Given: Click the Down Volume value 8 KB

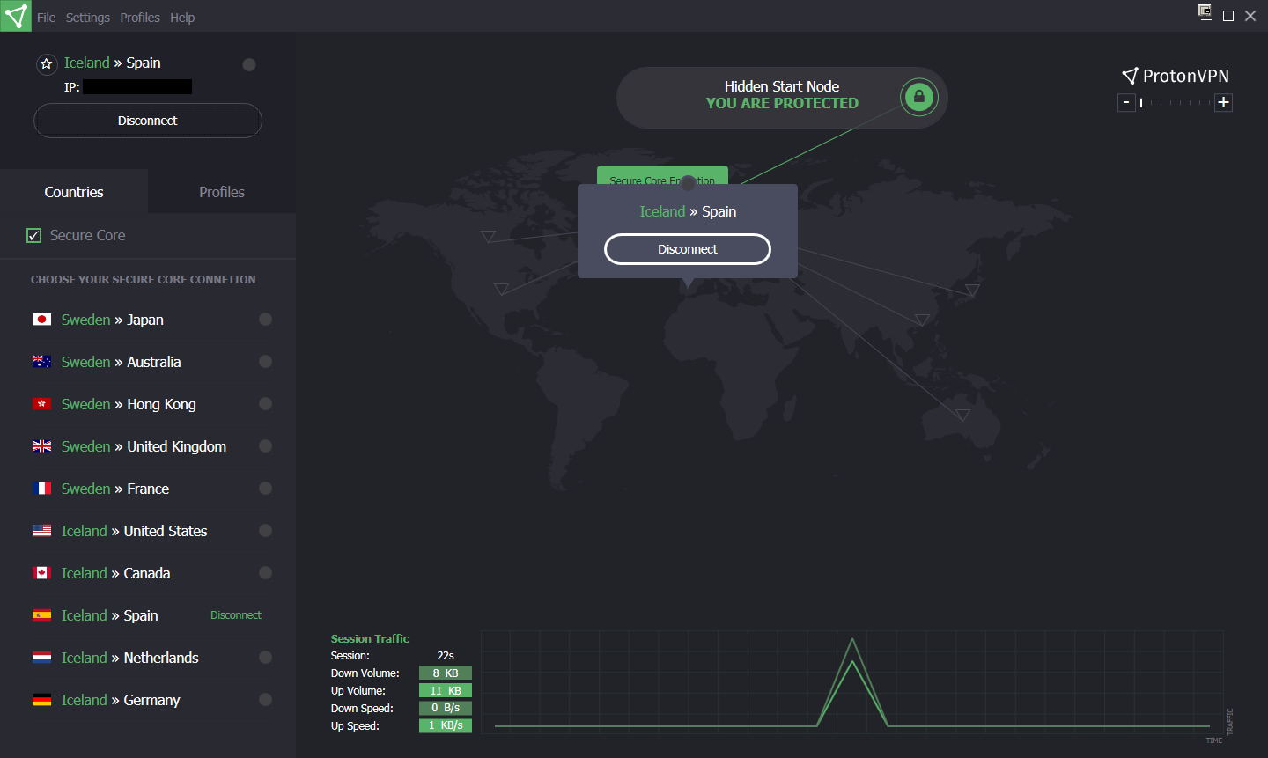Looking at the screenshot, I should point(446,673).
